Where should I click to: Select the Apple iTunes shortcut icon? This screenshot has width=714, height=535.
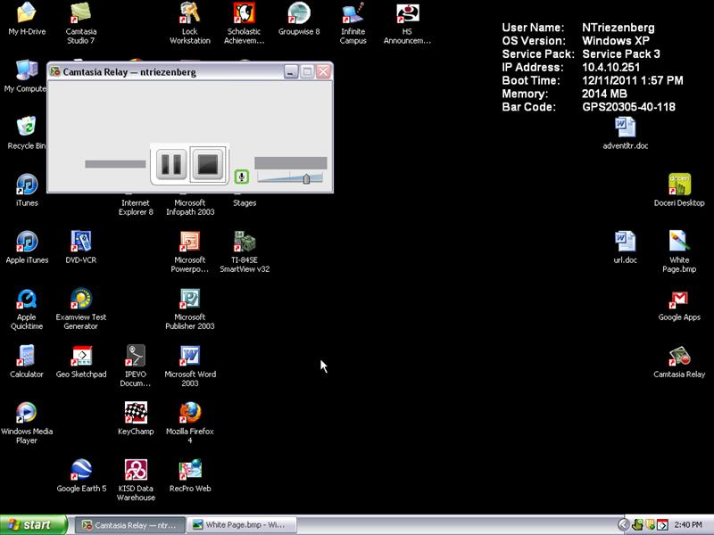(27, 242)
